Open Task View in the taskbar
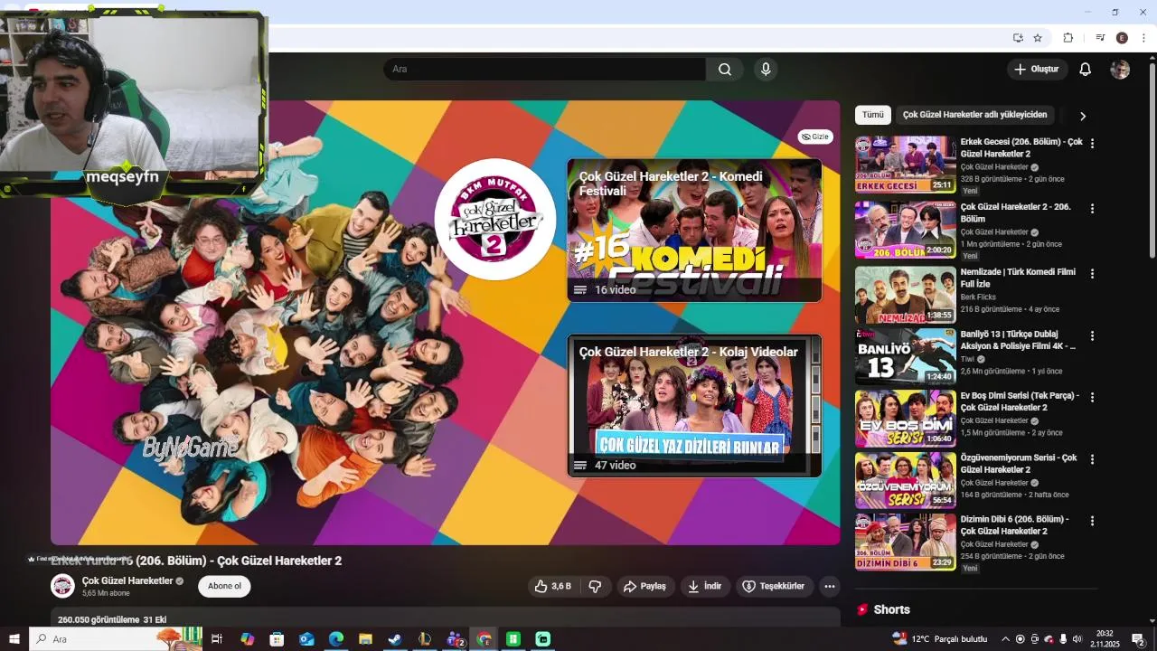 [x=217, y=639]
